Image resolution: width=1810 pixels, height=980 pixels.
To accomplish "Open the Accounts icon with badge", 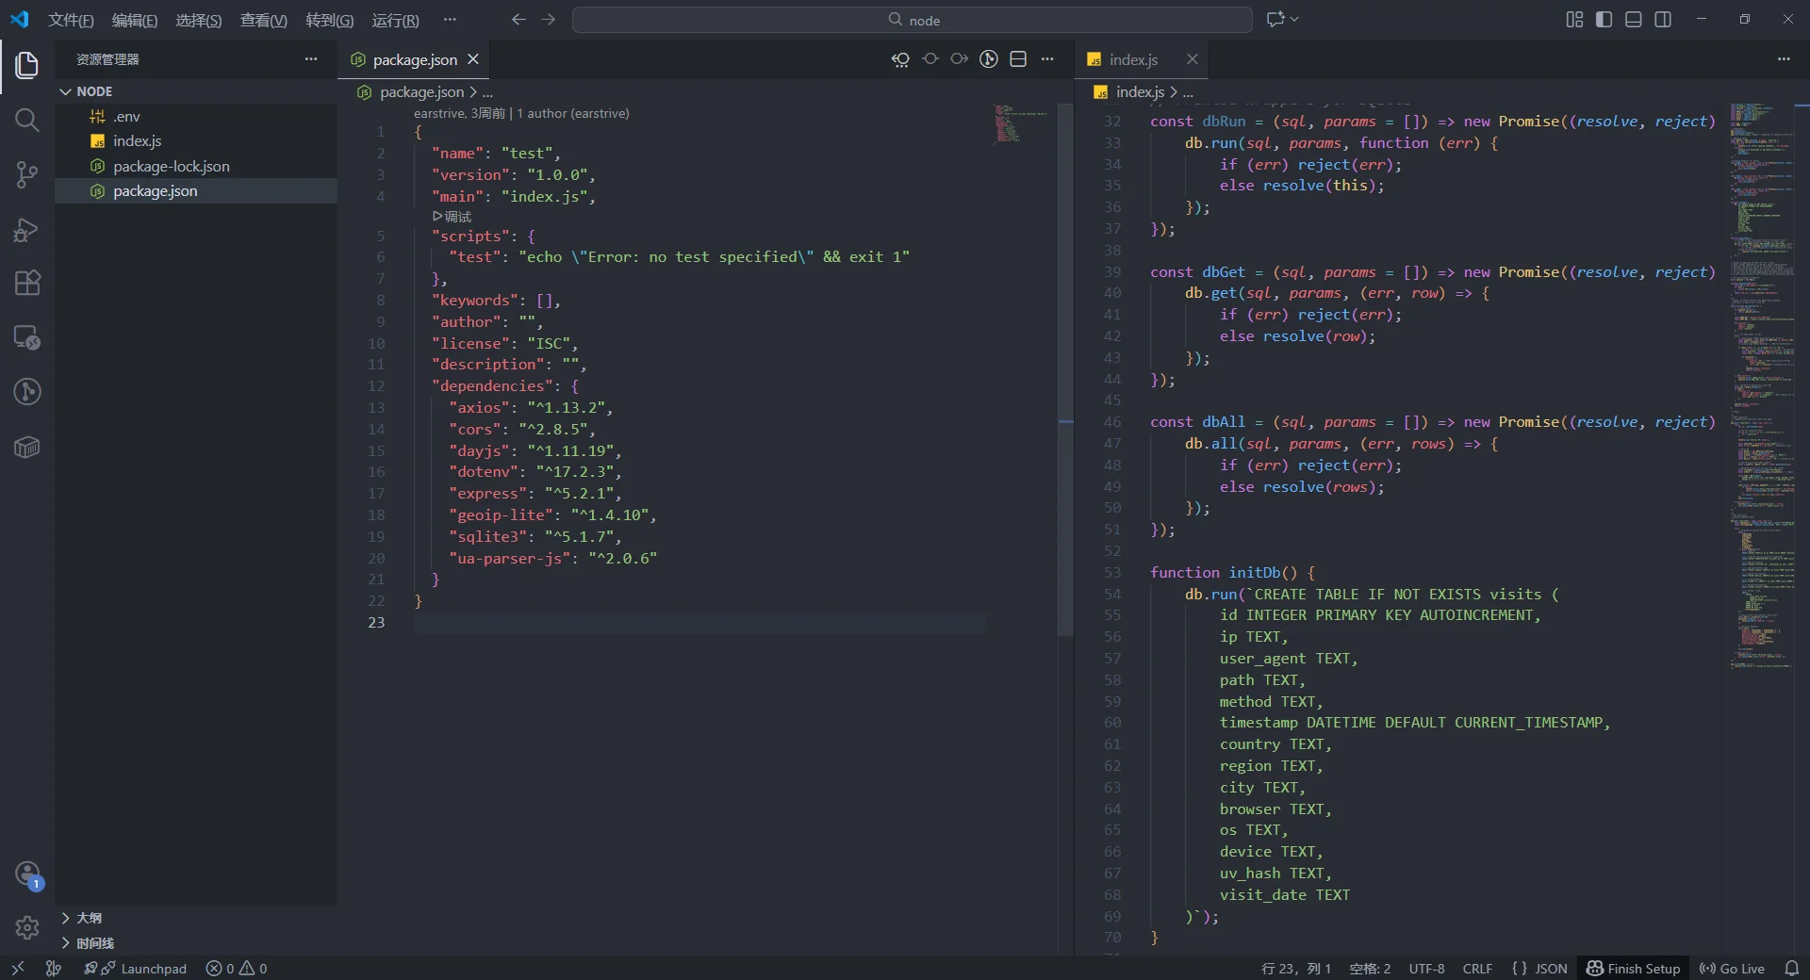I will pos(27,874).
